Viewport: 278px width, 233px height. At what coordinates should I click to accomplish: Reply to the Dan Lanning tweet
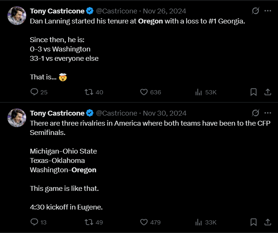(x=34, y=92)
